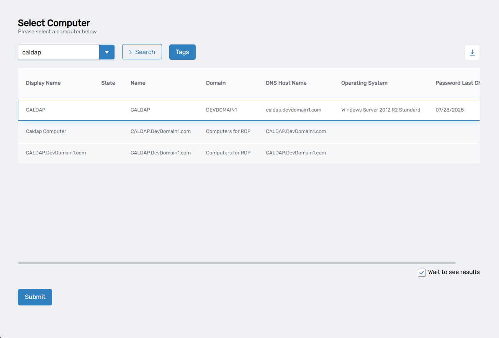Click the download export icon
The height and width of the screenshot is (338, 499).
point(472,53)
